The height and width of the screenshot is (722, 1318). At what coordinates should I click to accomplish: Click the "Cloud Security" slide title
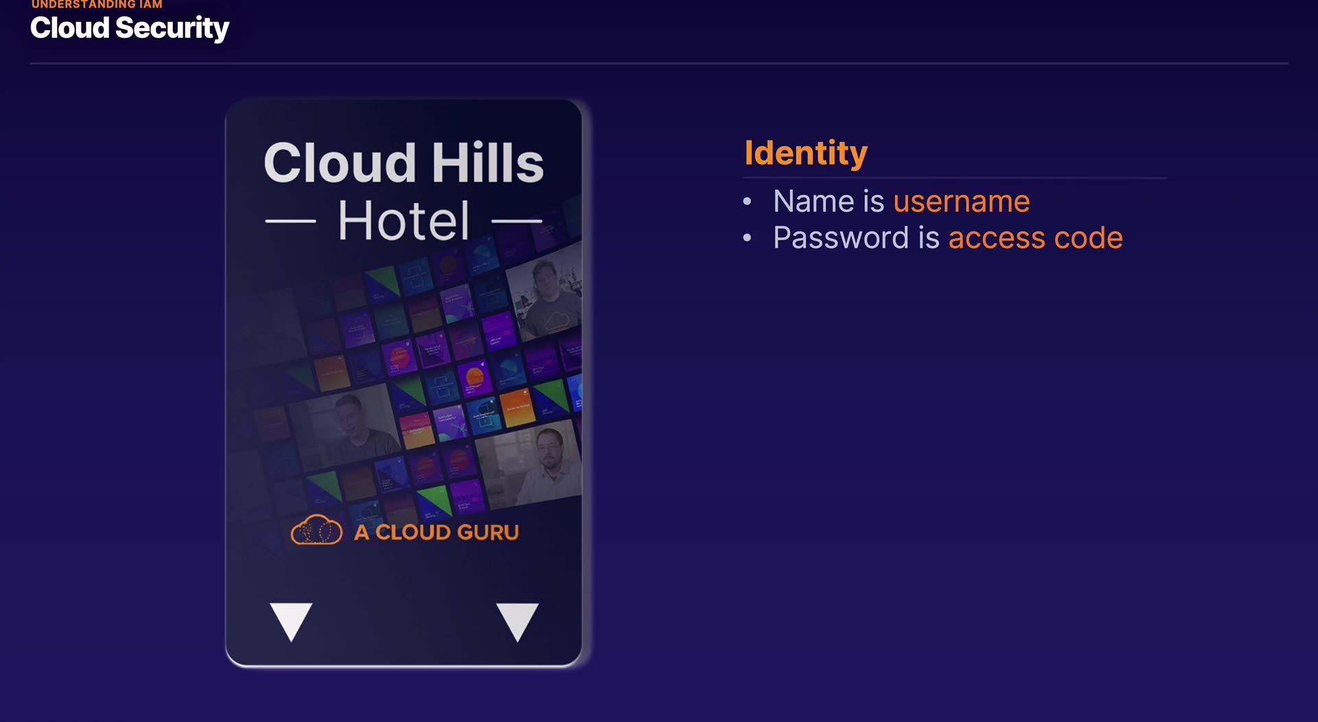[130, 28]
